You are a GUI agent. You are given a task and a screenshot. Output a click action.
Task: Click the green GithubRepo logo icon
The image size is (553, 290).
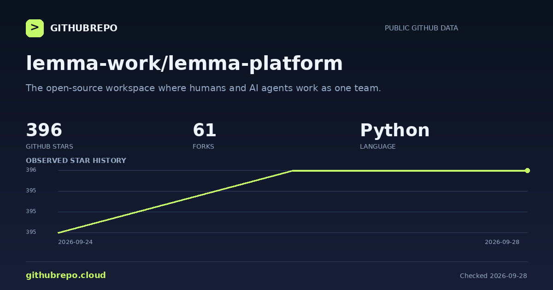pos(35,28)
